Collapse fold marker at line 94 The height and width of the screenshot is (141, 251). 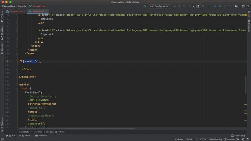click(x=17, y=31)
